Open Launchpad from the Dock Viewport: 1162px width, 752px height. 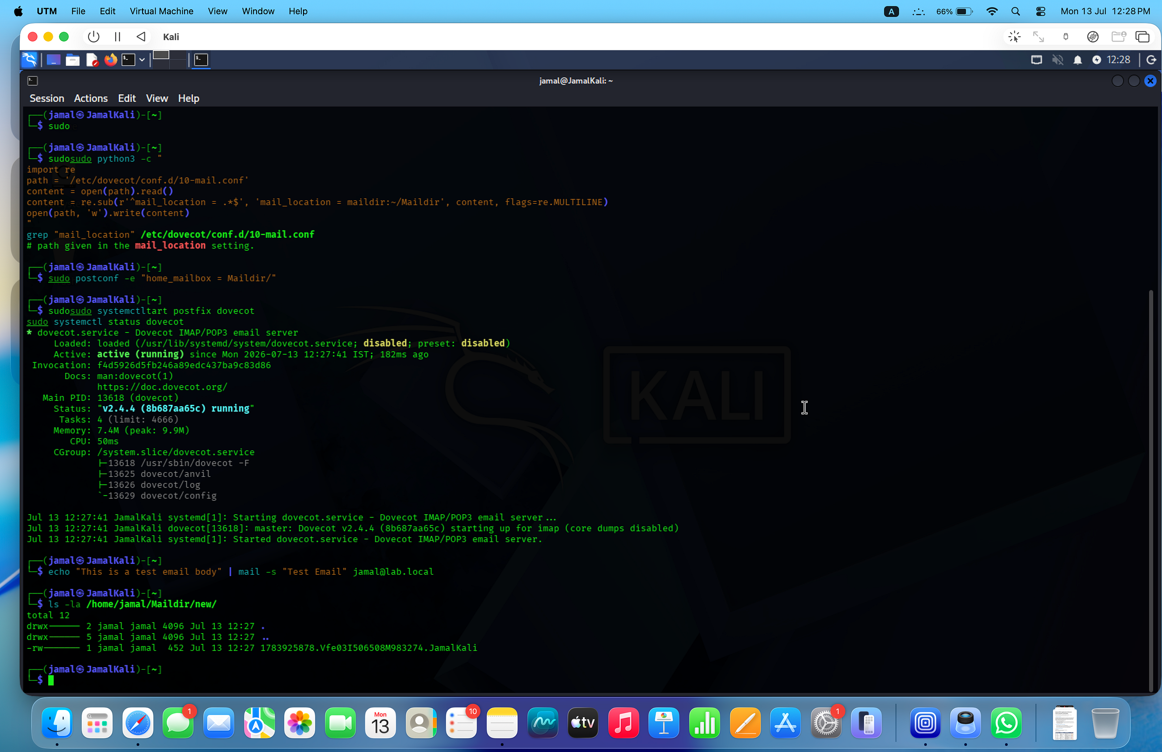(x=97, y=723)
